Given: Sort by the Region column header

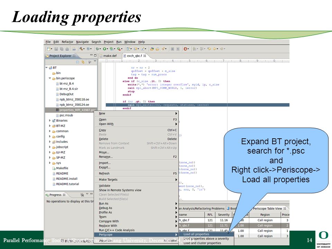Looking at the screenshot, I should click(x=265, y=215).
